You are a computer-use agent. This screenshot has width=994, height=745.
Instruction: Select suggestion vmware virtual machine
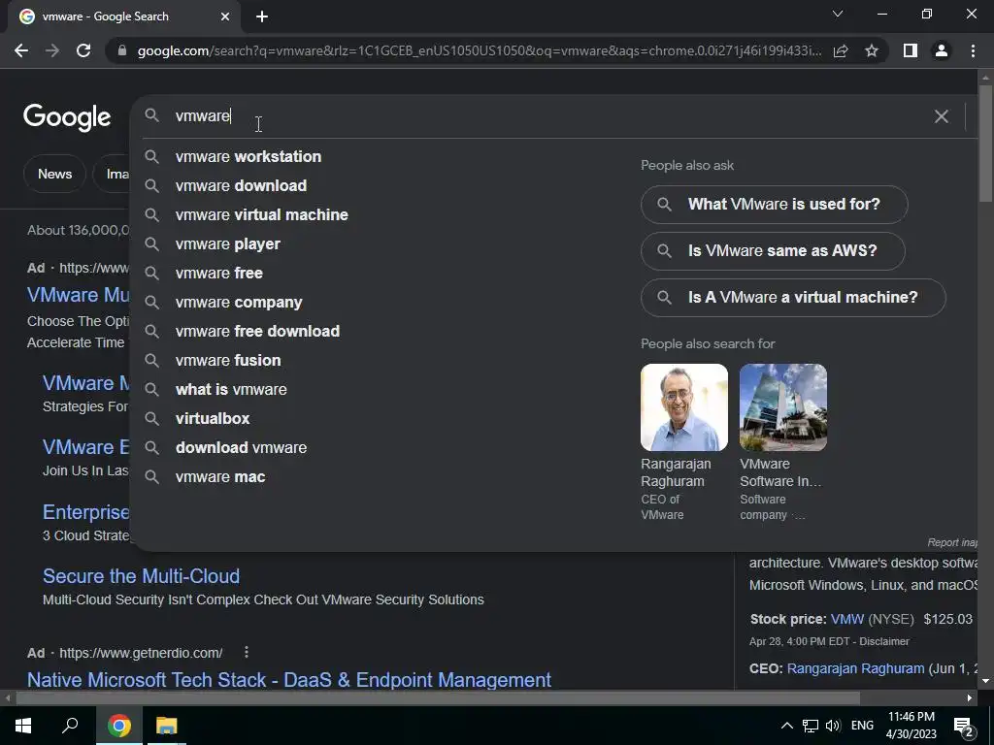pyautogui.click(x=262, y=214)
